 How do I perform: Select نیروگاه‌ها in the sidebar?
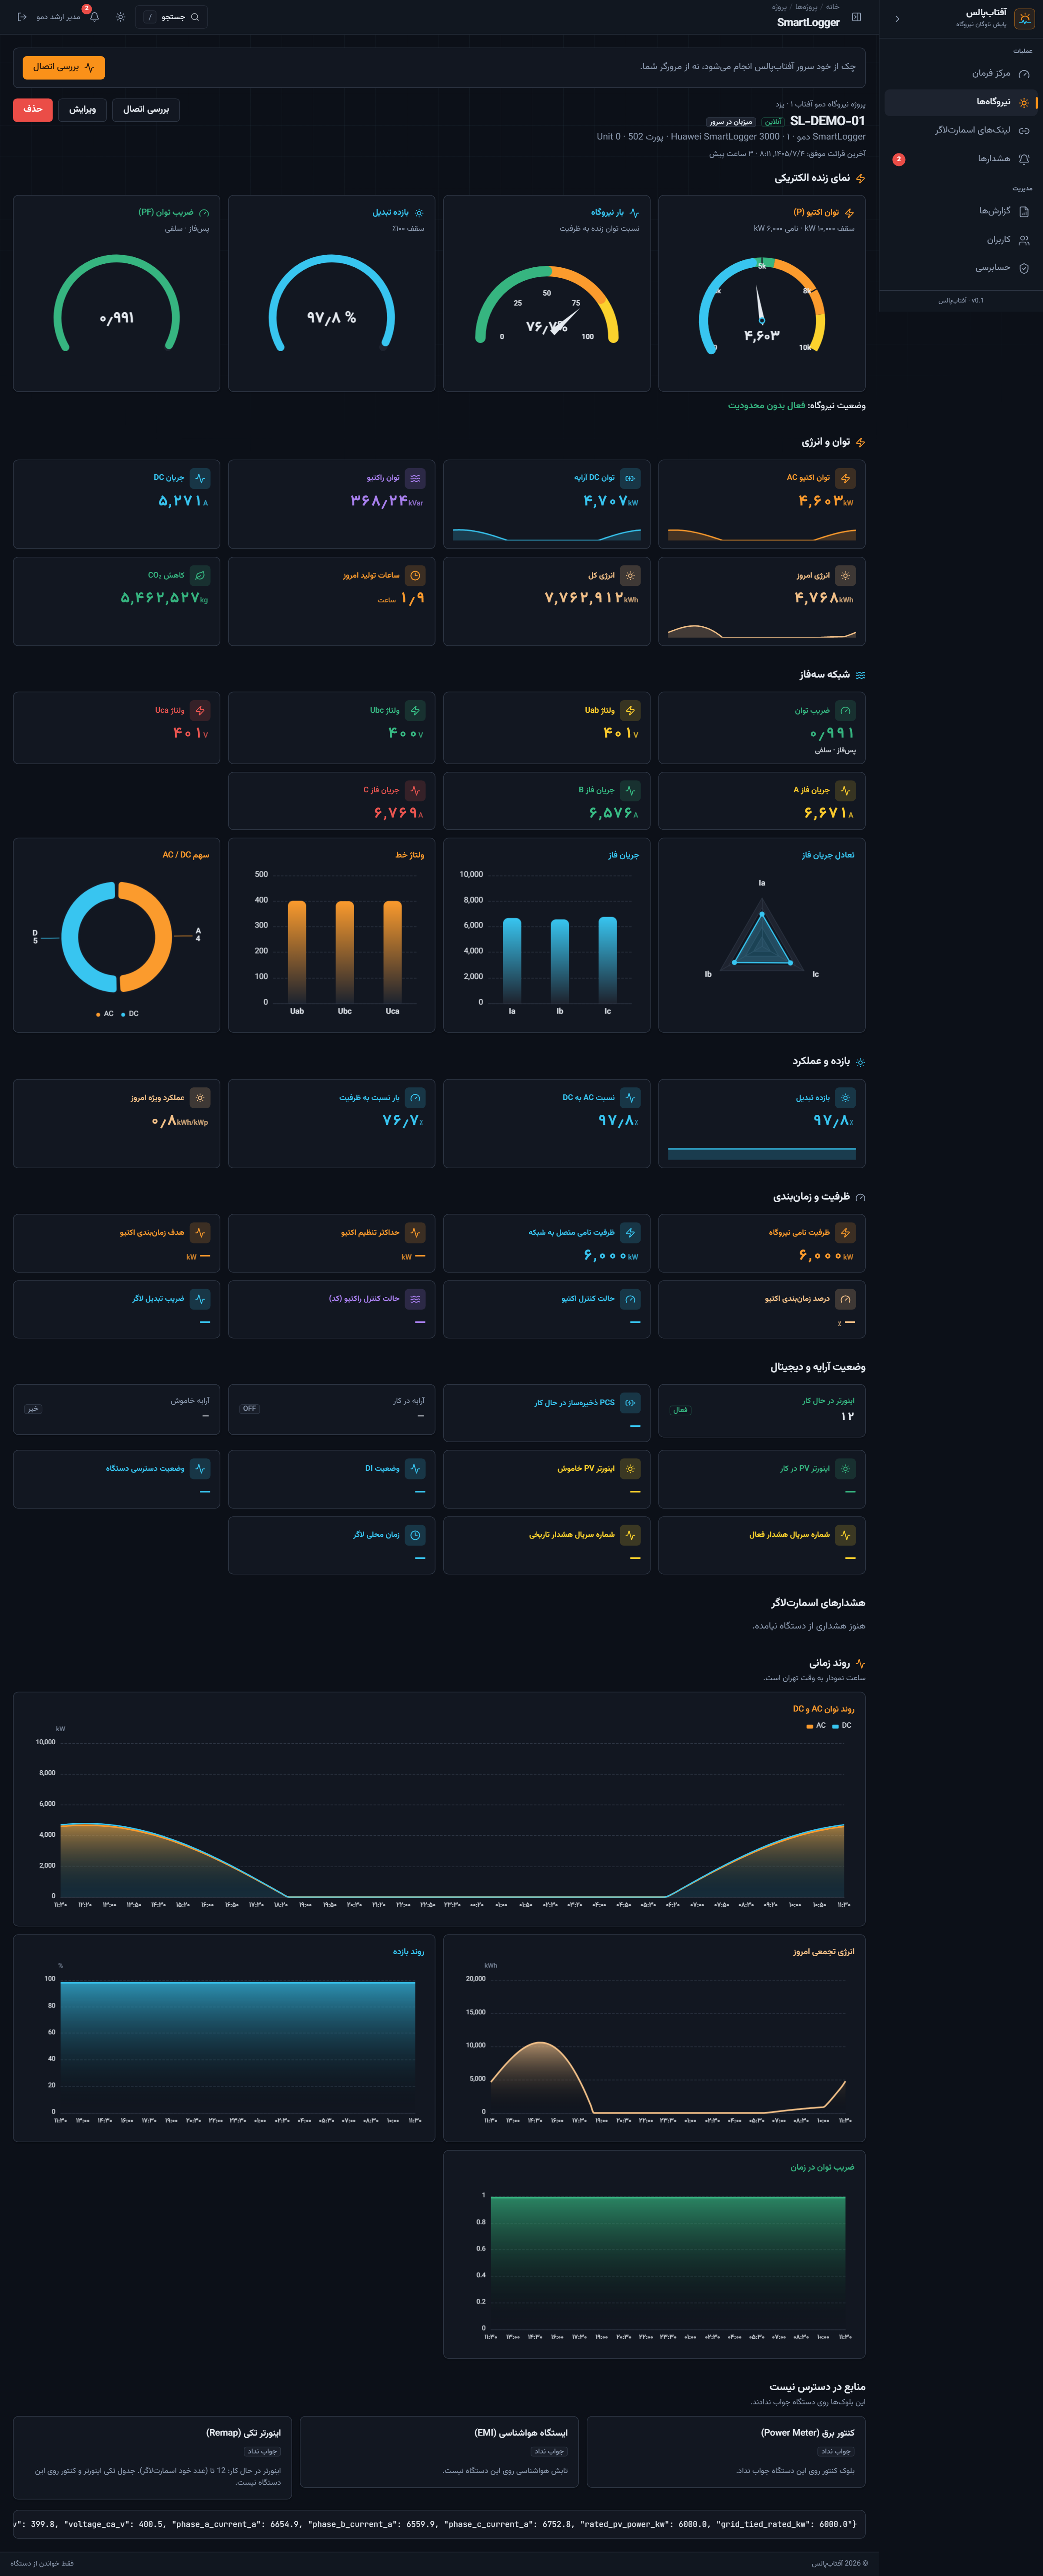tap(960, 102)
